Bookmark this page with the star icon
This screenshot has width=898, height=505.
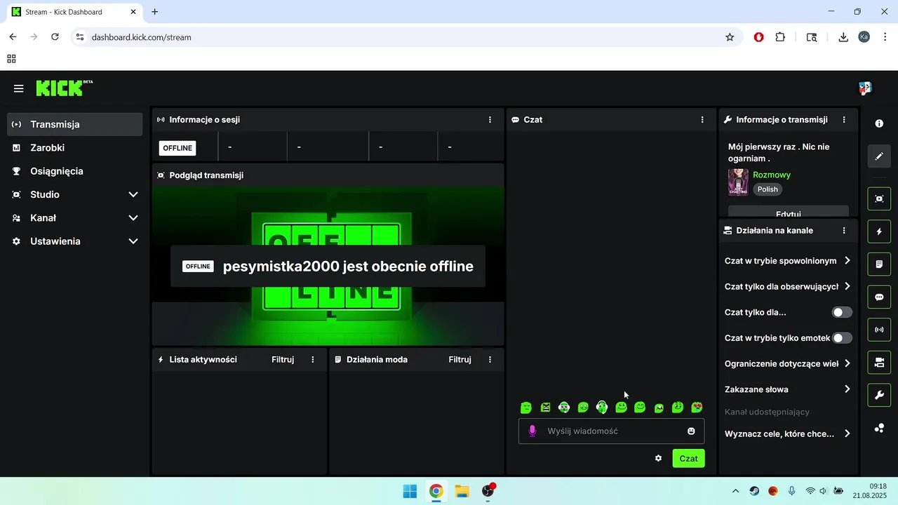coord(730,37)
